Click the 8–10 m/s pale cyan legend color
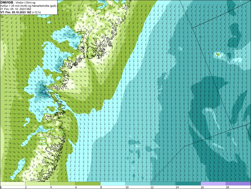Viewport: 251px width, 189px height. tap(113, 183)
